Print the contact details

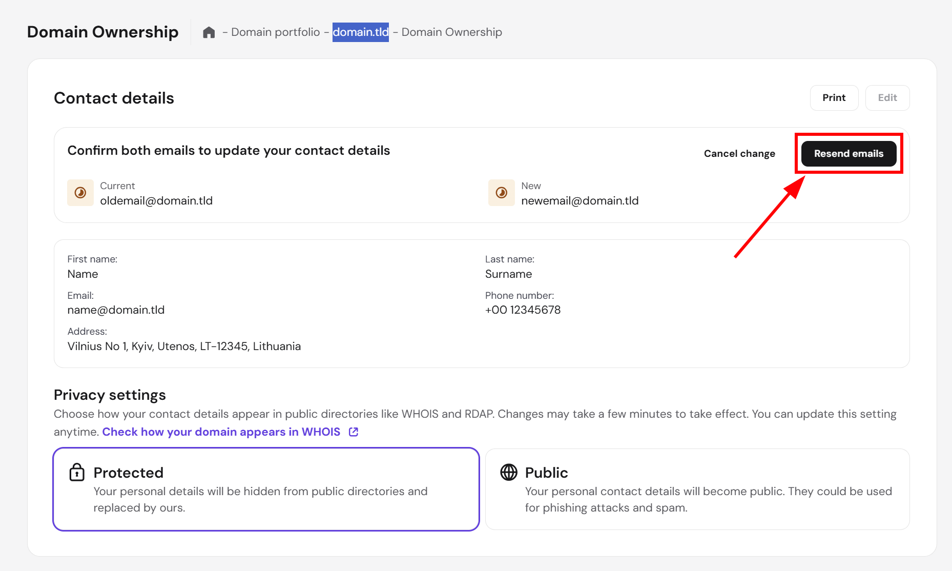pyautogui.click(x=834, y=98)
